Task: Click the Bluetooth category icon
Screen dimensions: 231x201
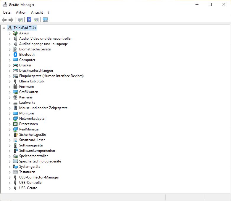Action: (15, 55)
